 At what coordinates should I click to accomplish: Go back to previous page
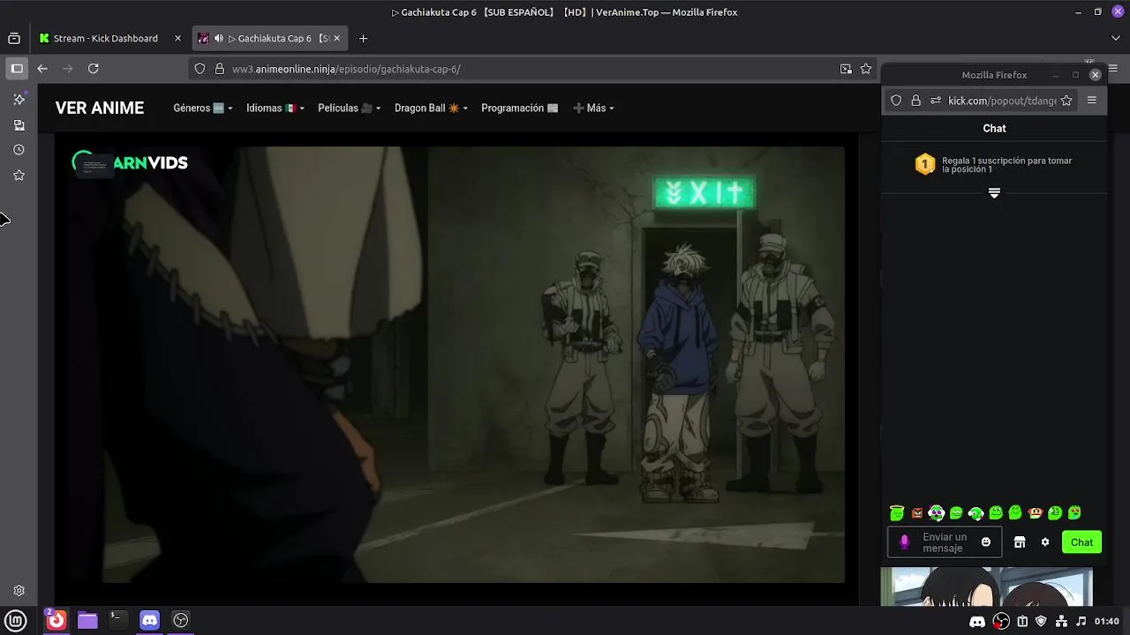click(x=42, y=68)
